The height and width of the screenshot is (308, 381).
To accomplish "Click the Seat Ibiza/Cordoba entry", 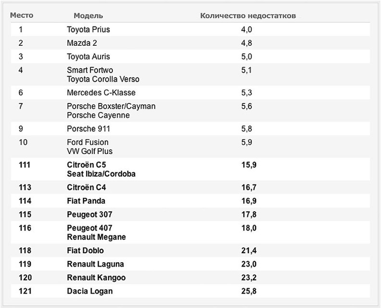I will tap(101, 174).
